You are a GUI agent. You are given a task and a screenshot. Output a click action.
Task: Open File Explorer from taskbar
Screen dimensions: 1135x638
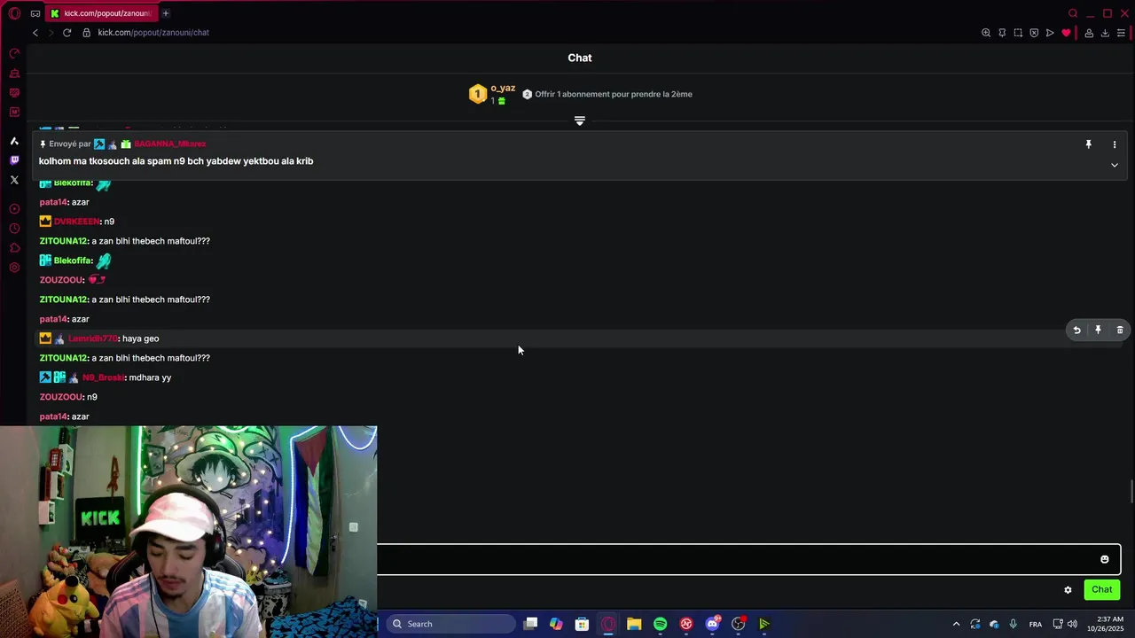(634, 624)
